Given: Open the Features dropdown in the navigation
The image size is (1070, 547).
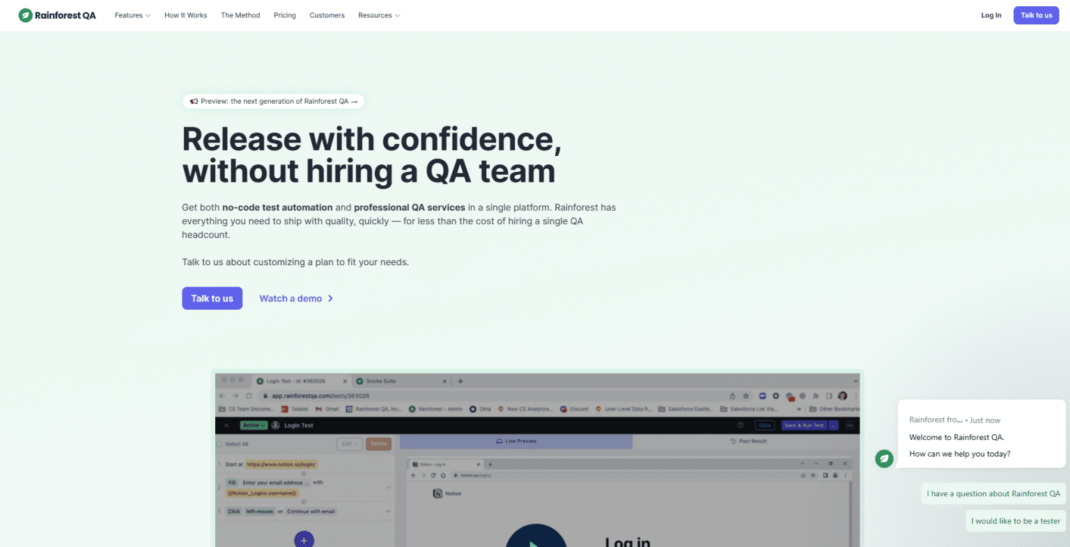Looking at the screenshot, I should [x=132, y=15].
